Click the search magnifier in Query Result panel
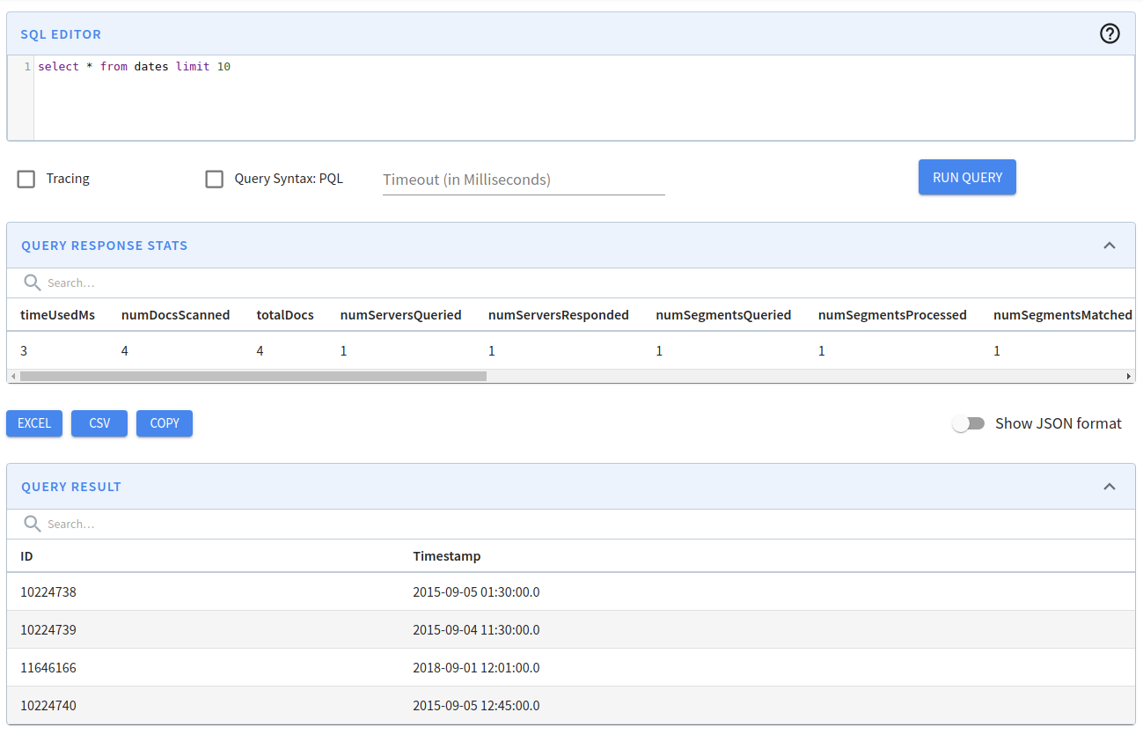The height and width of the screenshot is (749, 1143). point(33,524)
